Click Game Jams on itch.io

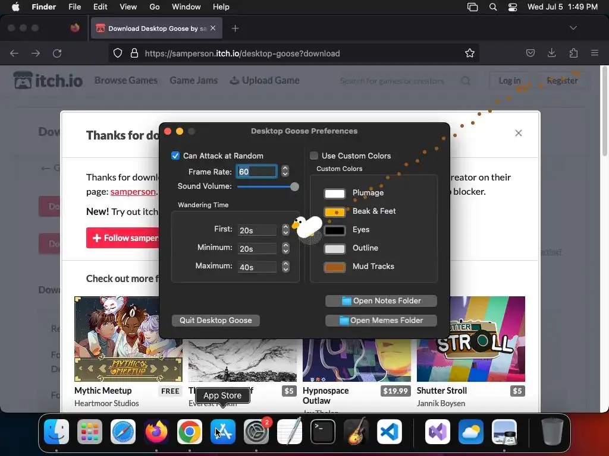pos(193,80)
